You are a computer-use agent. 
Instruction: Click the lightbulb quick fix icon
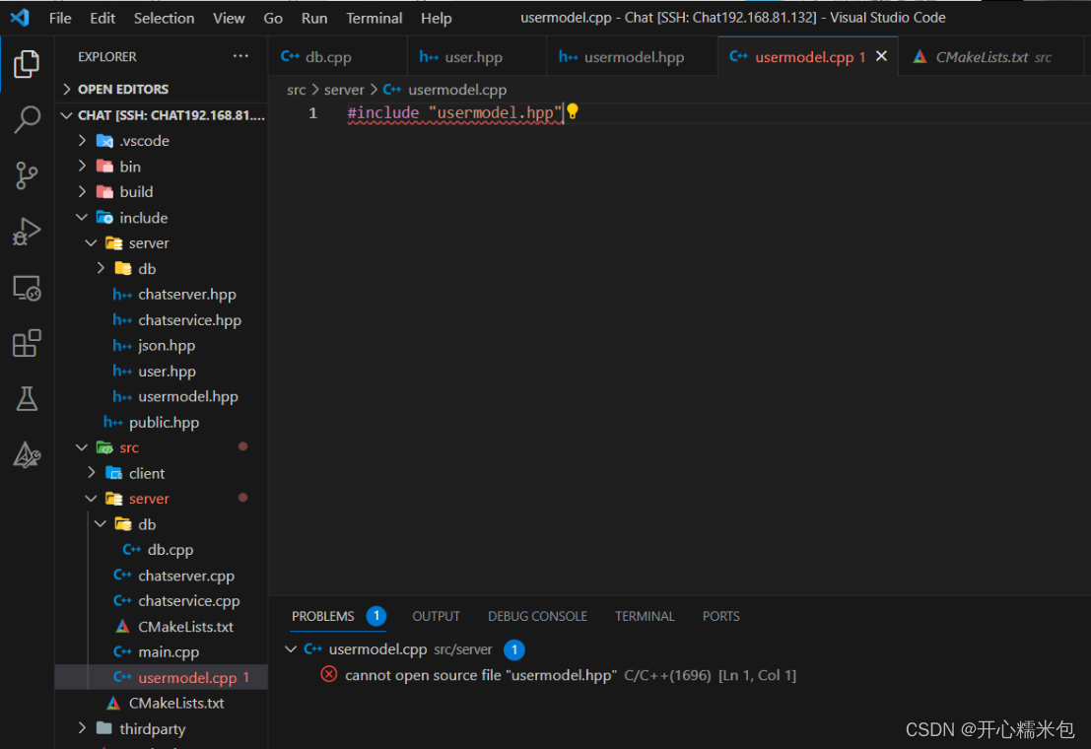pyautogui.click(x=572, y=111)
